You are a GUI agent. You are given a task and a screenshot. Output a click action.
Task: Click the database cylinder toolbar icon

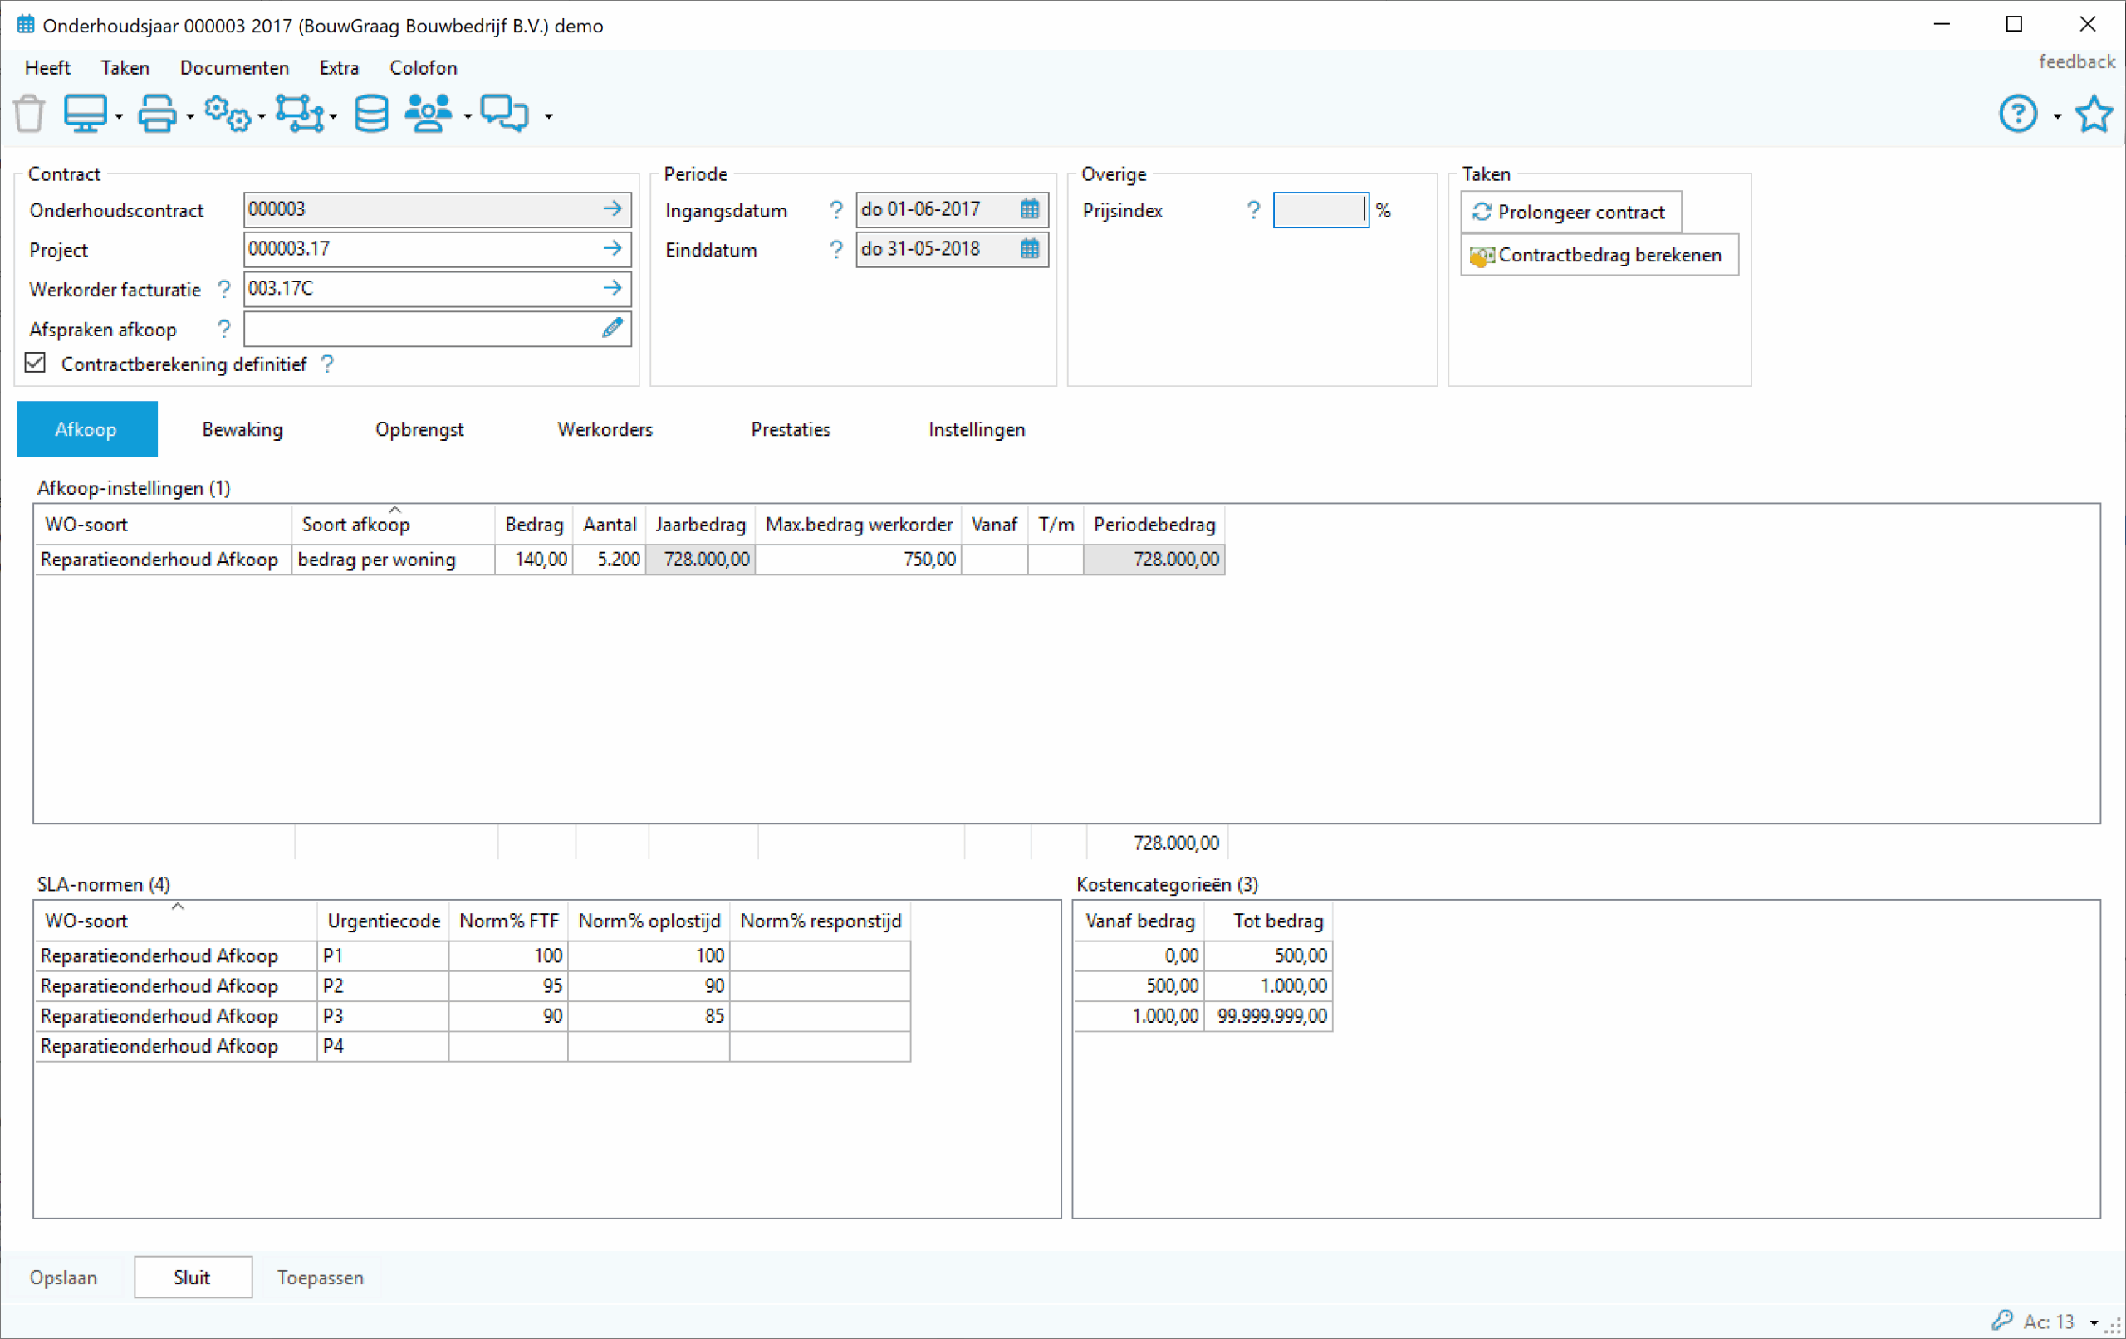tap(371, 114)
